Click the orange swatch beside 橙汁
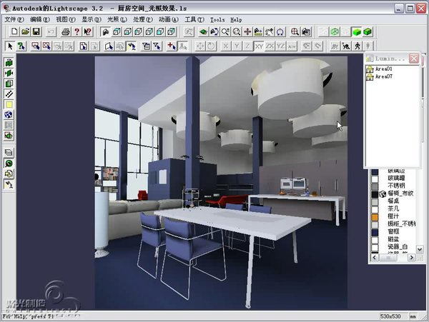429x322 pixels. click(x=375, y=217)
